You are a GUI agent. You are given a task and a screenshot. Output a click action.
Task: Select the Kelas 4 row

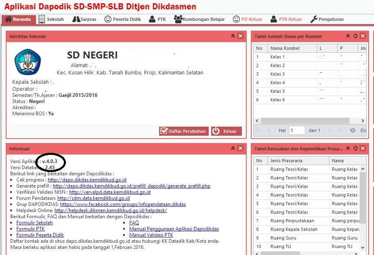point(310,83)
